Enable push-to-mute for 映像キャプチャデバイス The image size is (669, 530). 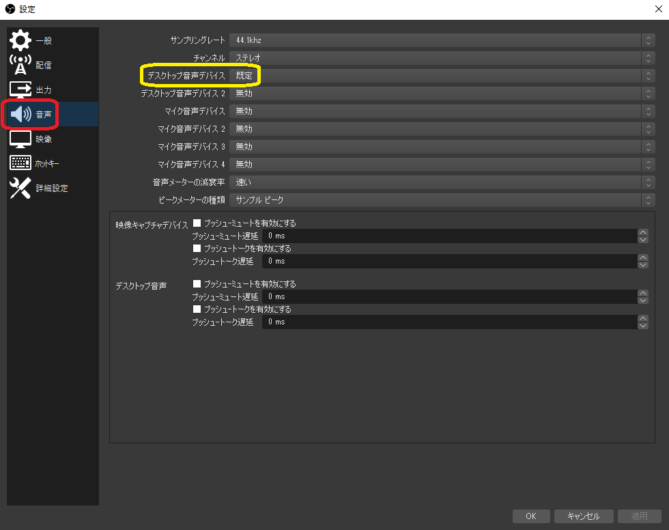point(197,223)
